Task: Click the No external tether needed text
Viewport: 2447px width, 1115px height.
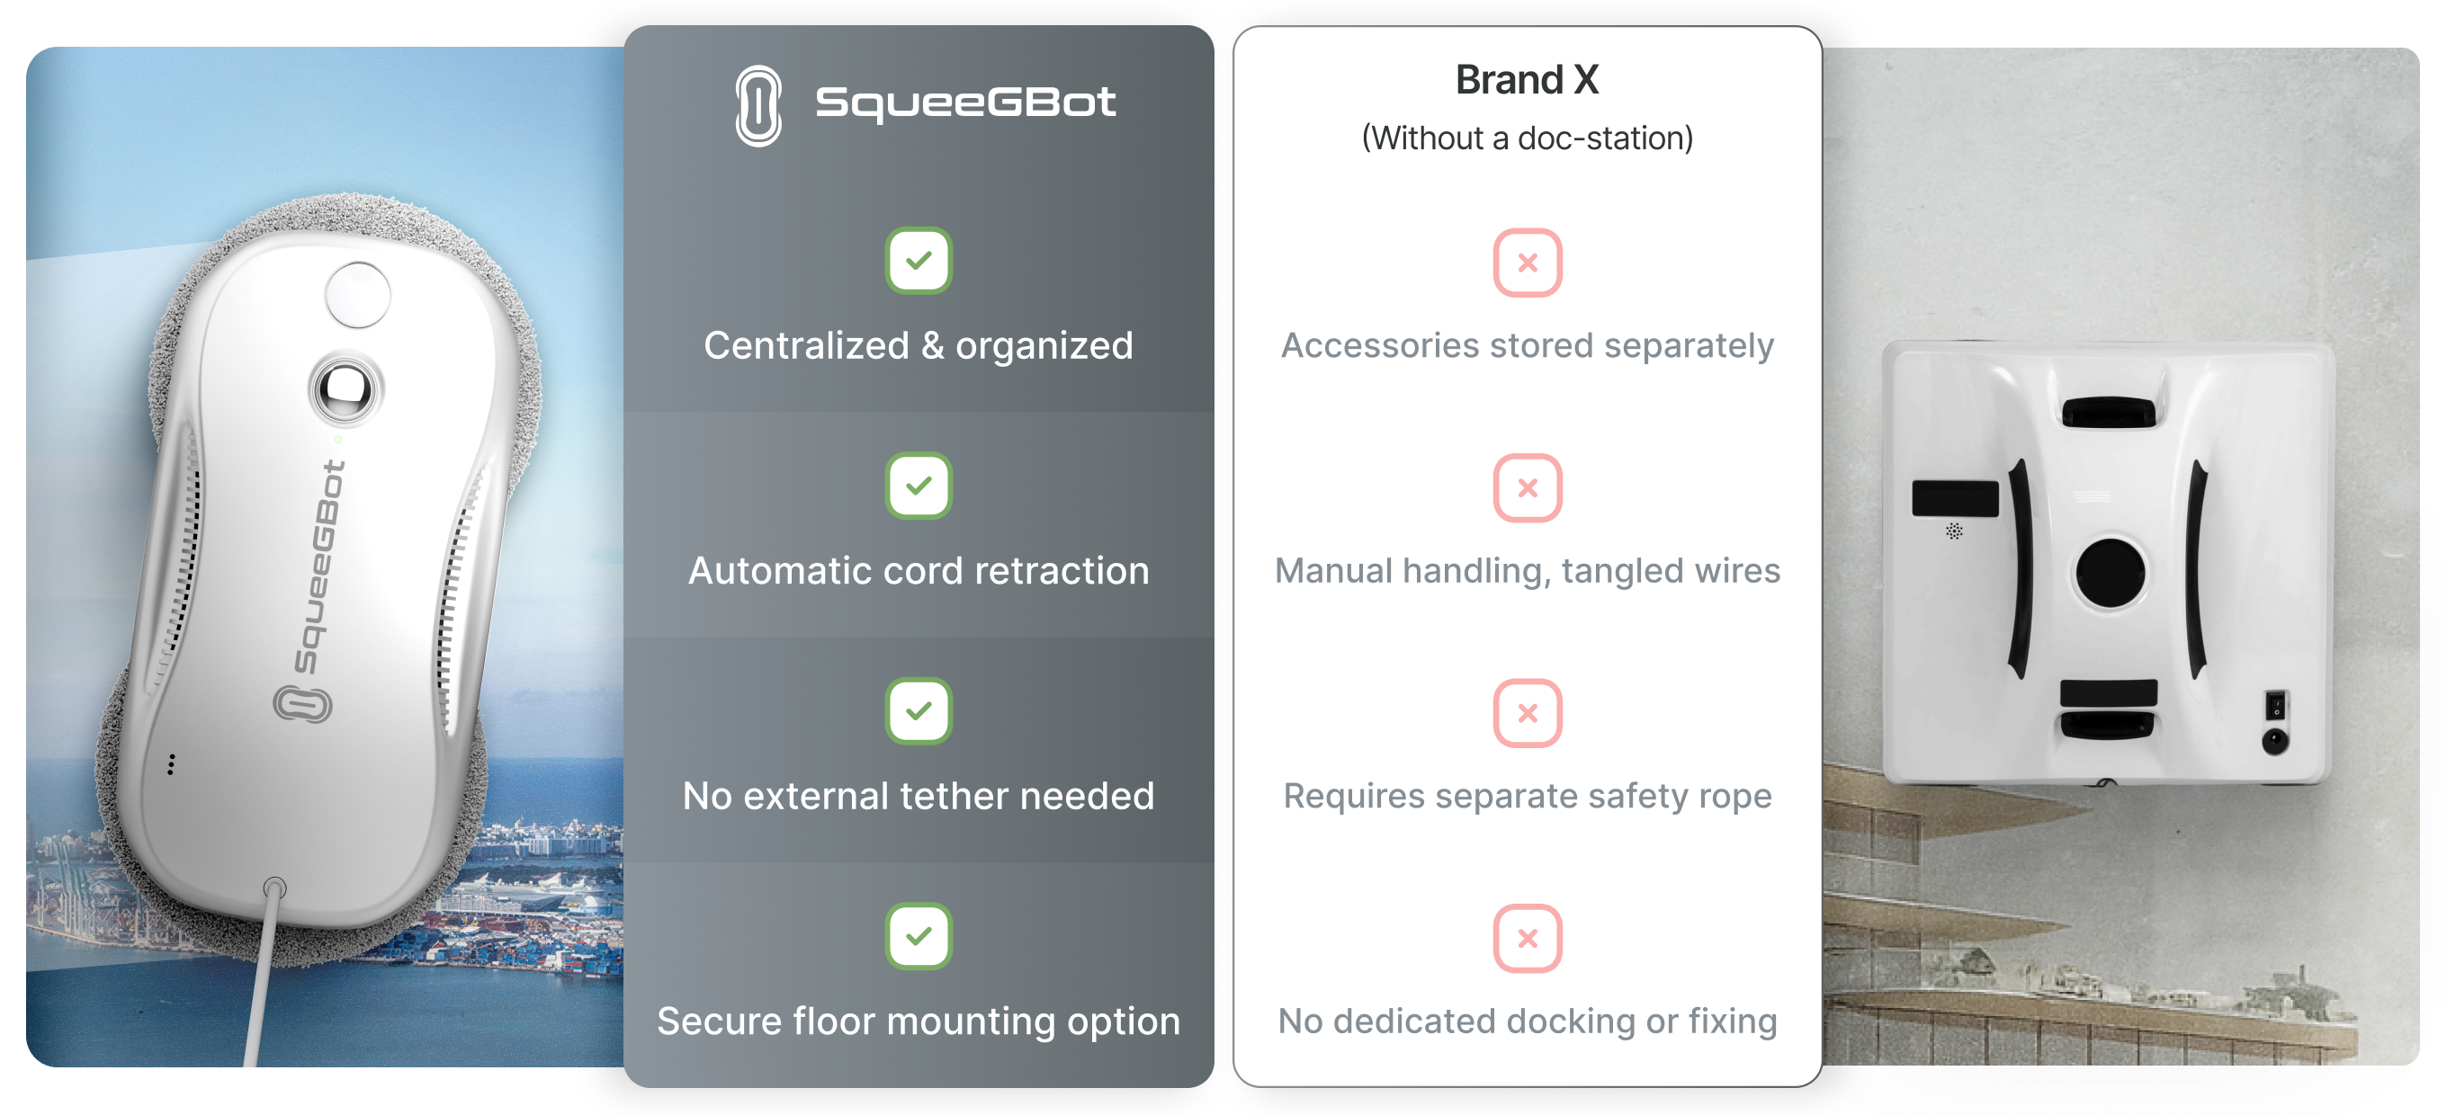Action: [919, 796]
